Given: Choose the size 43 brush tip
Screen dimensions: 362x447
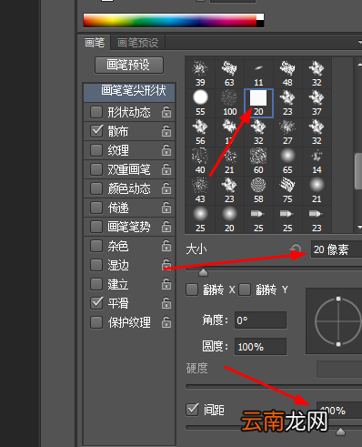Looking at the screenshot, I should pos(200,190).
